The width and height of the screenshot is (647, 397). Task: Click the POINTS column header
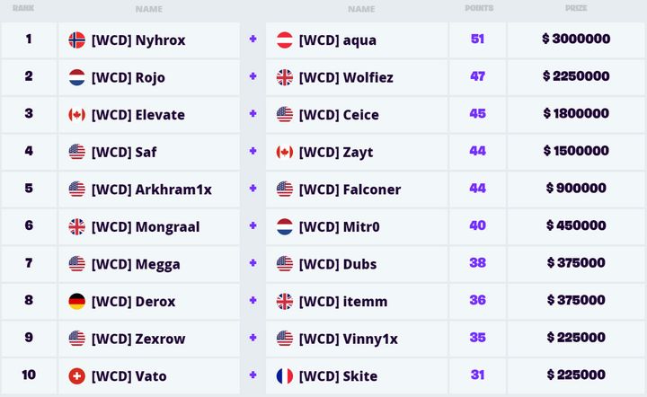click(478, 9)
